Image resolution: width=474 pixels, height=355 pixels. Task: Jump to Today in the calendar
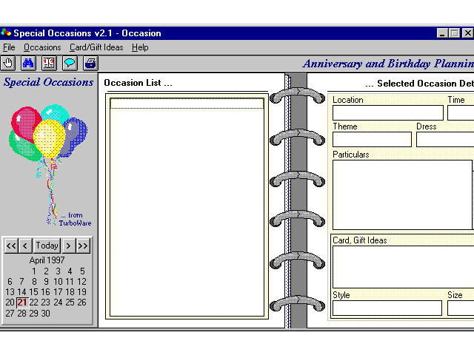pyautogui.click(x=47, y=246)
